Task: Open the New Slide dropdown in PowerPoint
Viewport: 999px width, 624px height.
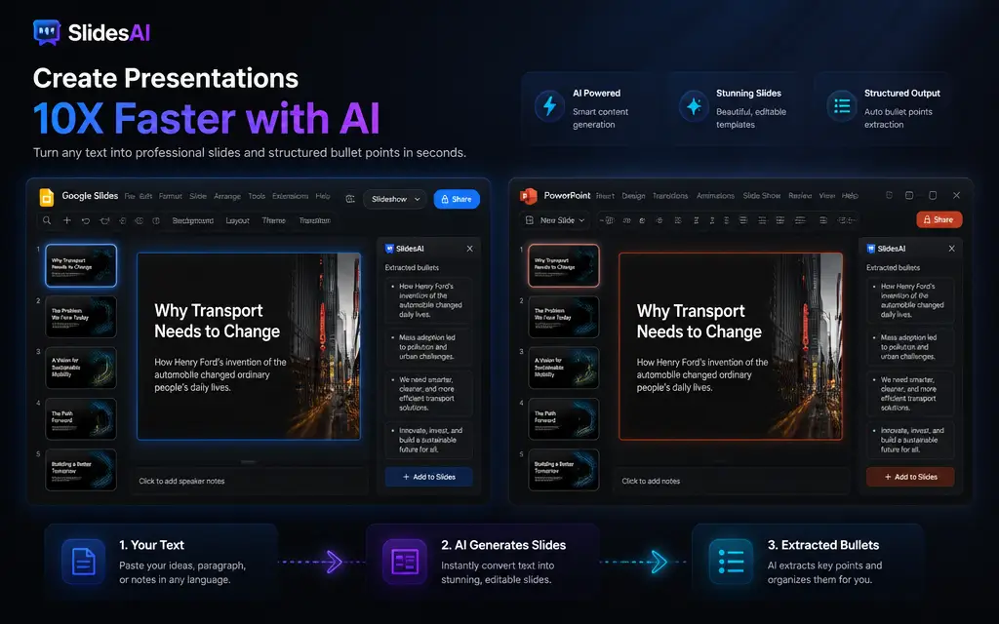Action: 554,219
